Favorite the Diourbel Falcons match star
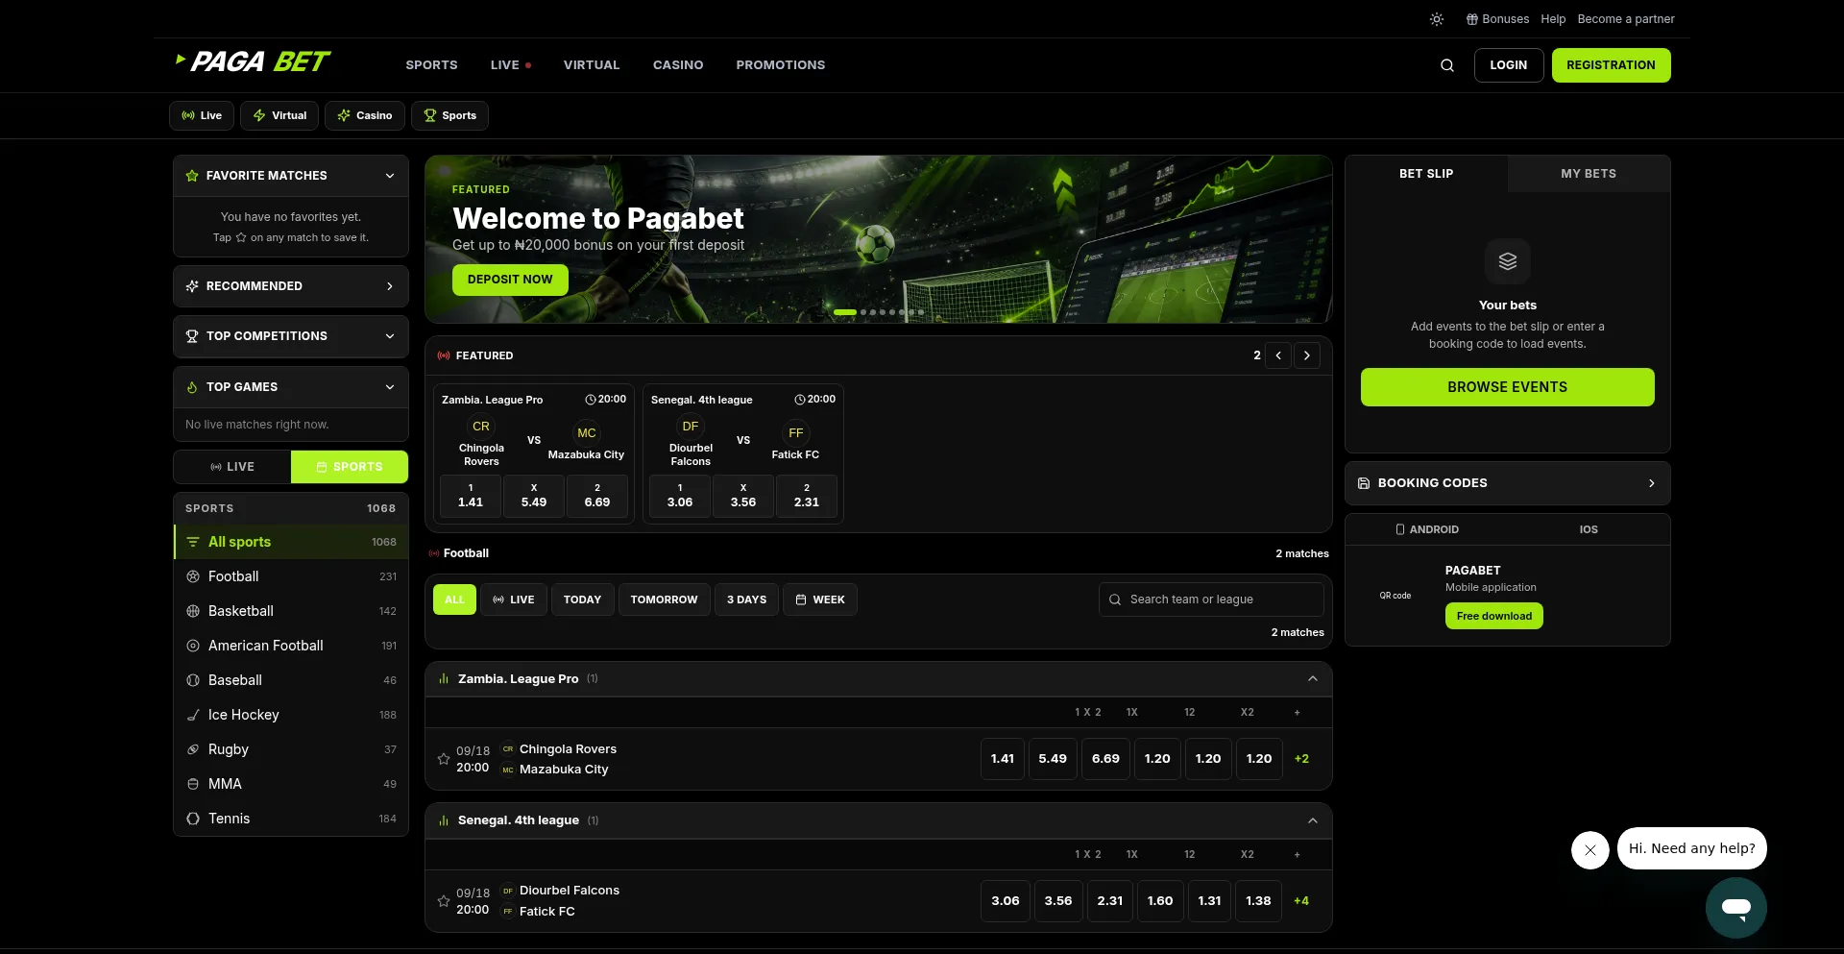The height and width of the screenshot is (954, 1844). tap(444, 901)
